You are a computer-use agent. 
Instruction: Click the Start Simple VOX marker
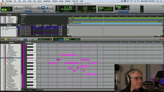pos(76,23)
